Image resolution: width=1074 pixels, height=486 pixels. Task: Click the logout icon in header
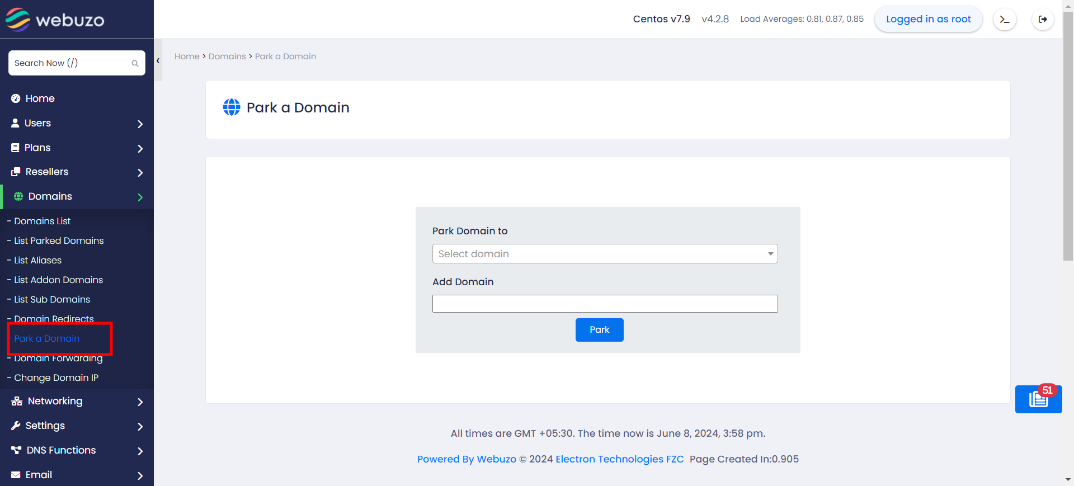tap(1043, 20)
